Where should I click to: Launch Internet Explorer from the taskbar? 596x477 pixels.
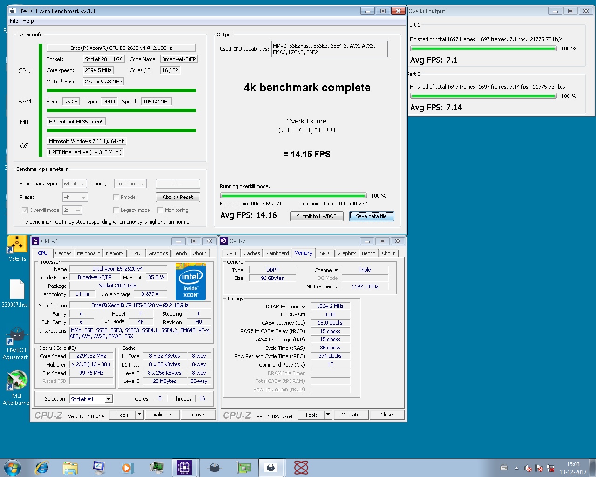coord(42,467)
